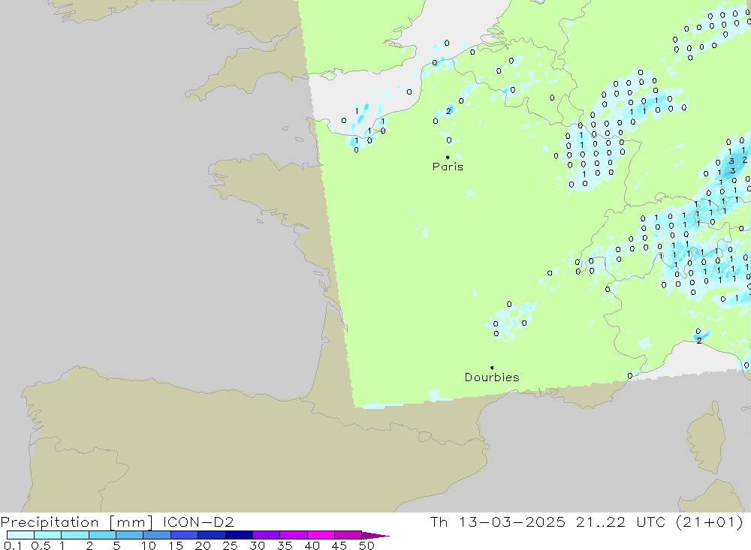The image size is (751, 550).
Task: Click the Dourbies city label
Action: click(x=491, y=377)
